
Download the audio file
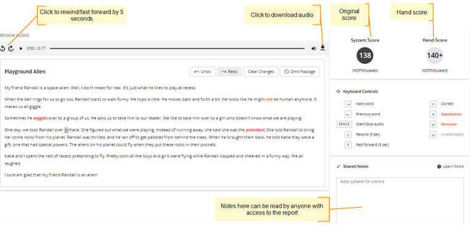323,48
